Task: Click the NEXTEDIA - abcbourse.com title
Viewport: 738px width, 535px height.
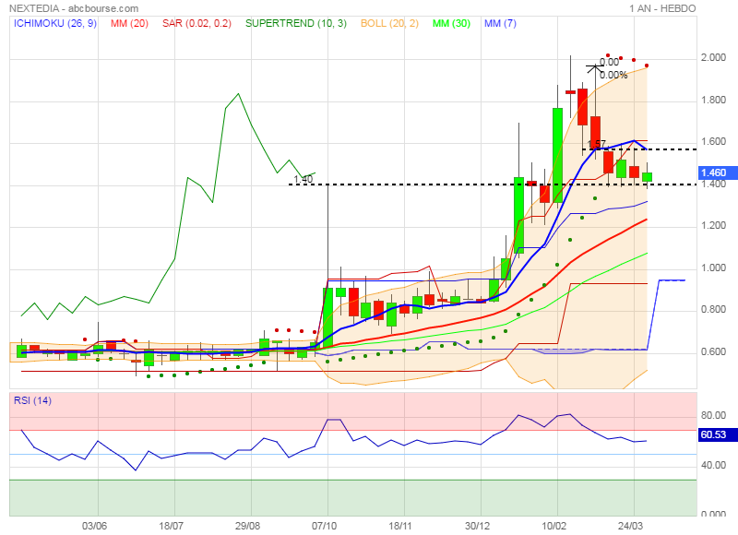Action: 74,8
